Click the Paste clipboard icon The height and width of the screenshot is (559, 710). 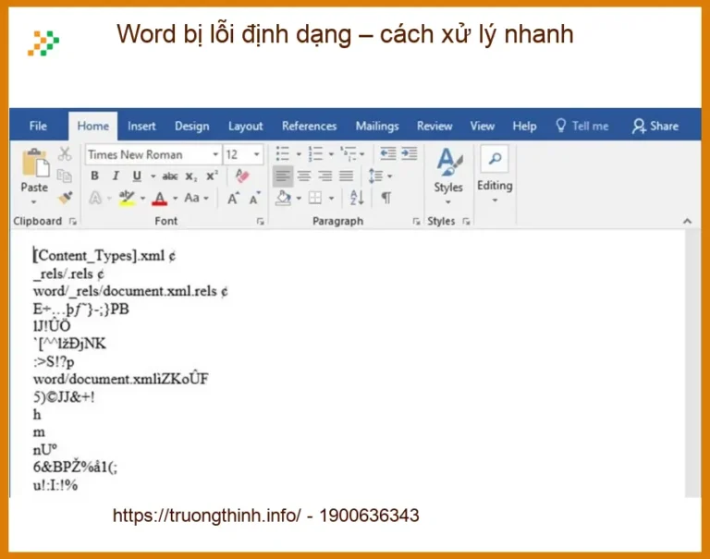pos(35,163)
